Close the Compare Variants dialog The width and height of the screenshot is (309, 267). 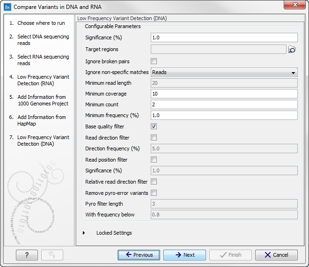coord(294,5)
